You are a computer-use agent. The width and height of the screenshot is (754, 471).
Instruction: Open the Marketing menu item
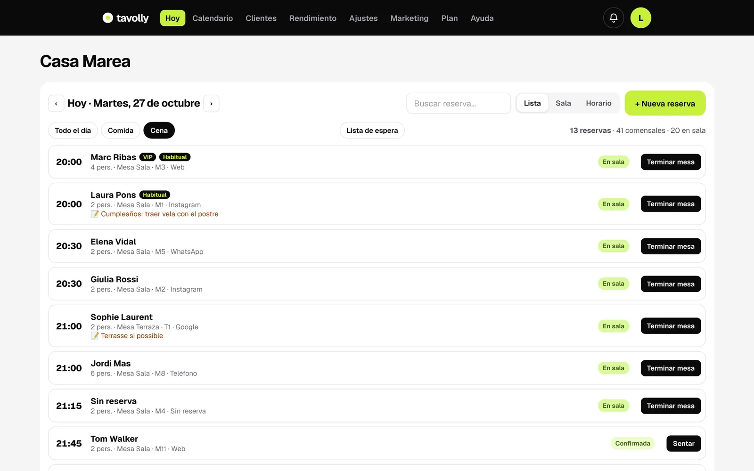(x=410, y=18)
